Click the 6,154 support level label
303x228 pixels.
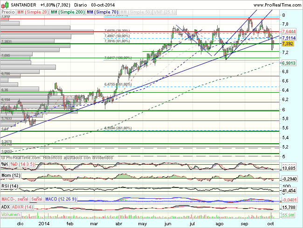6,100
